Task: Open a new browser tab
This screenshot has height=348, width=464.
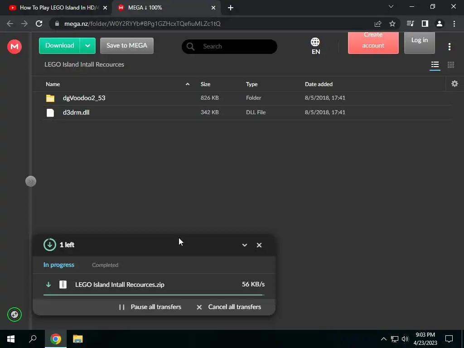Action: coord(231,8)
